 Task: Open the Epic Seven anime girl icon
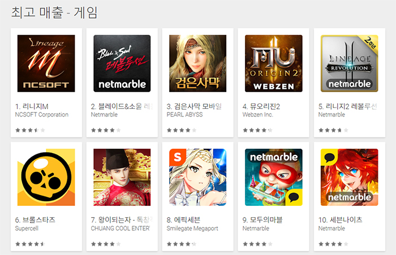pos(198,177)
